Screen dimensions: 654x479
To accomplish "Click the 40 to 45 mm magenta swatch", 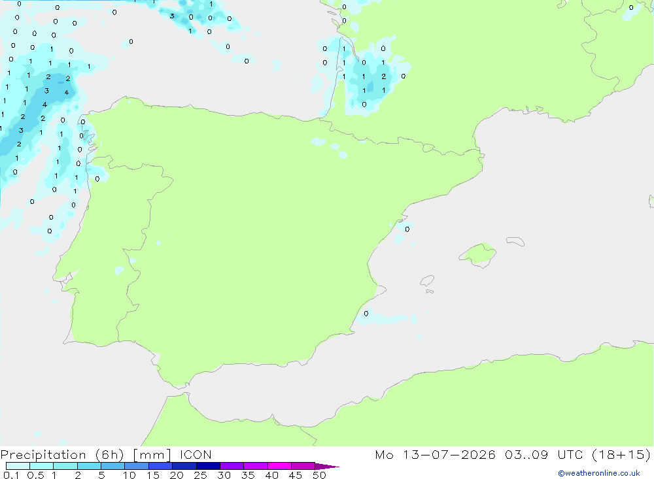I will click(279, 466).
